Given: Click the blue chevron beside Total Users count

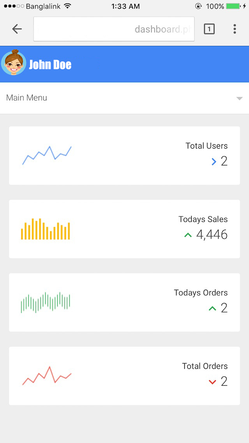Looking at the screenshot, I should click(x=214, y=162).
